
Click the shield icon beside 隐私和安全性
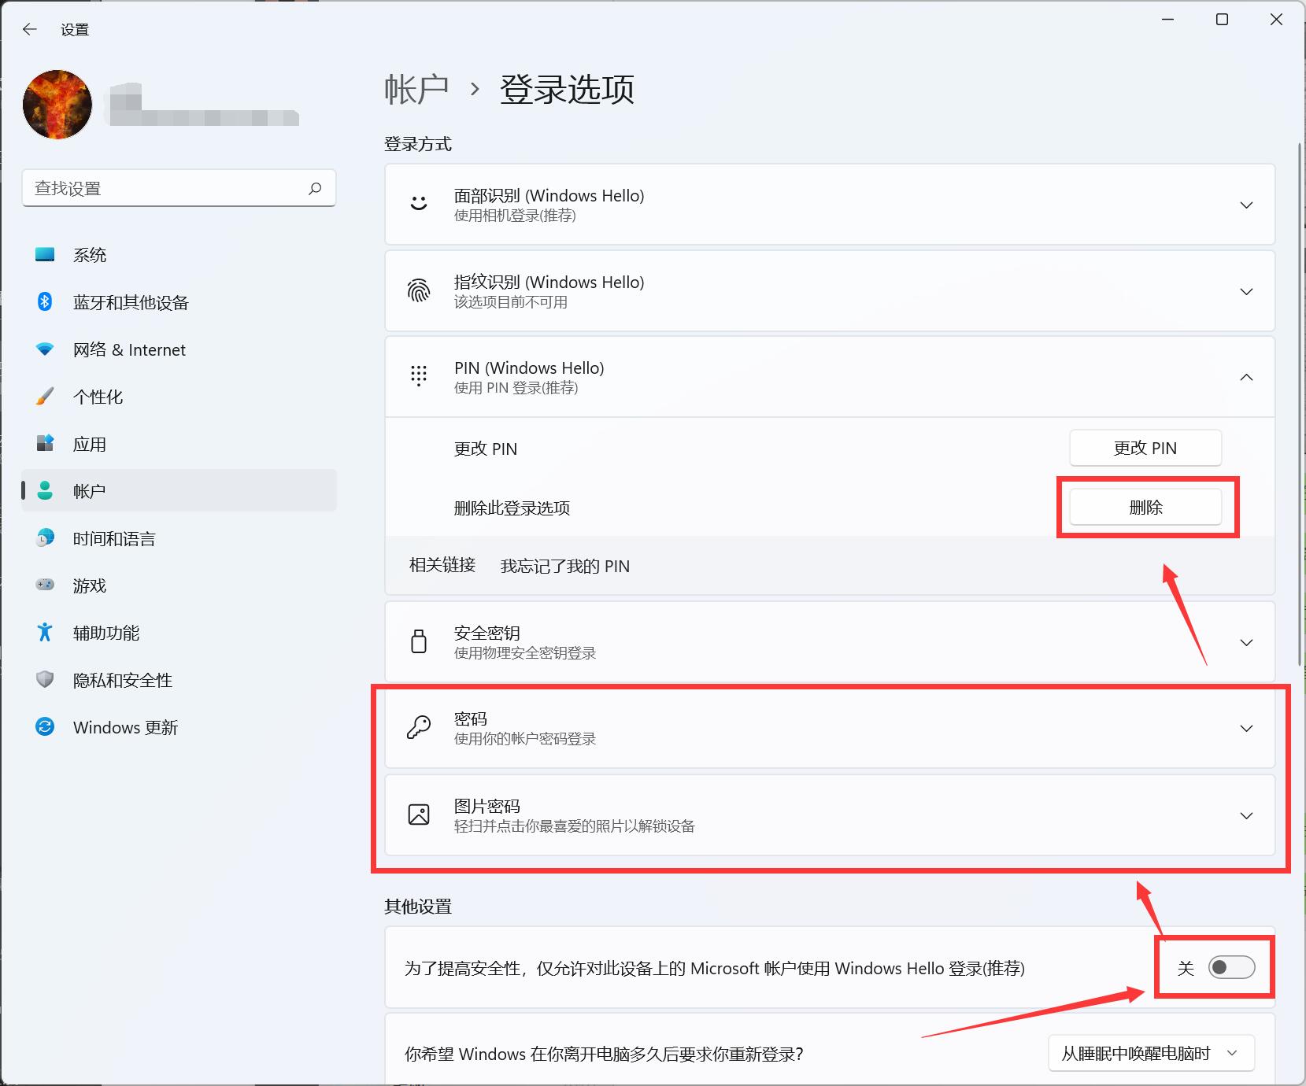pos(45,679)
